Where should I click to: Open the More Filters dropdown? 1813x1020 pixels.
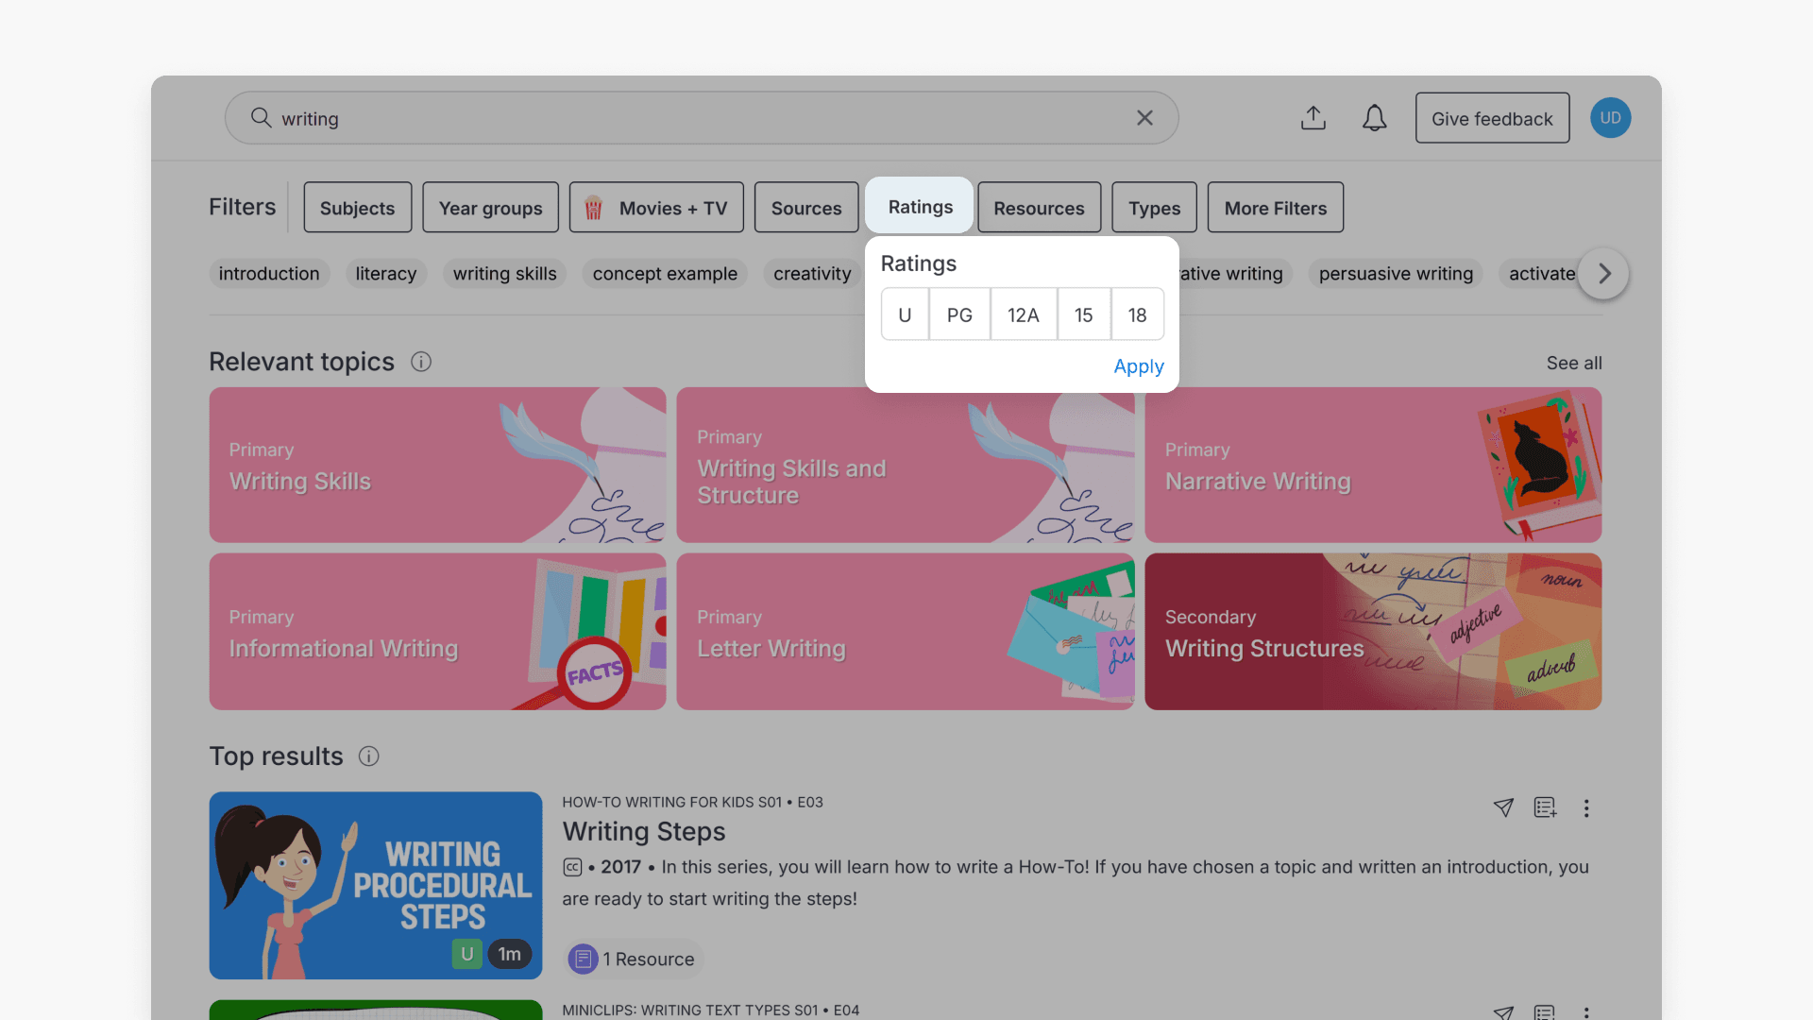[x=1275, y=207]
